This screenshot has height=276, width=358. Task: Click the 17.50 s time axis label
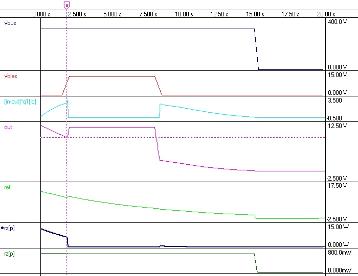coord(290,14)
